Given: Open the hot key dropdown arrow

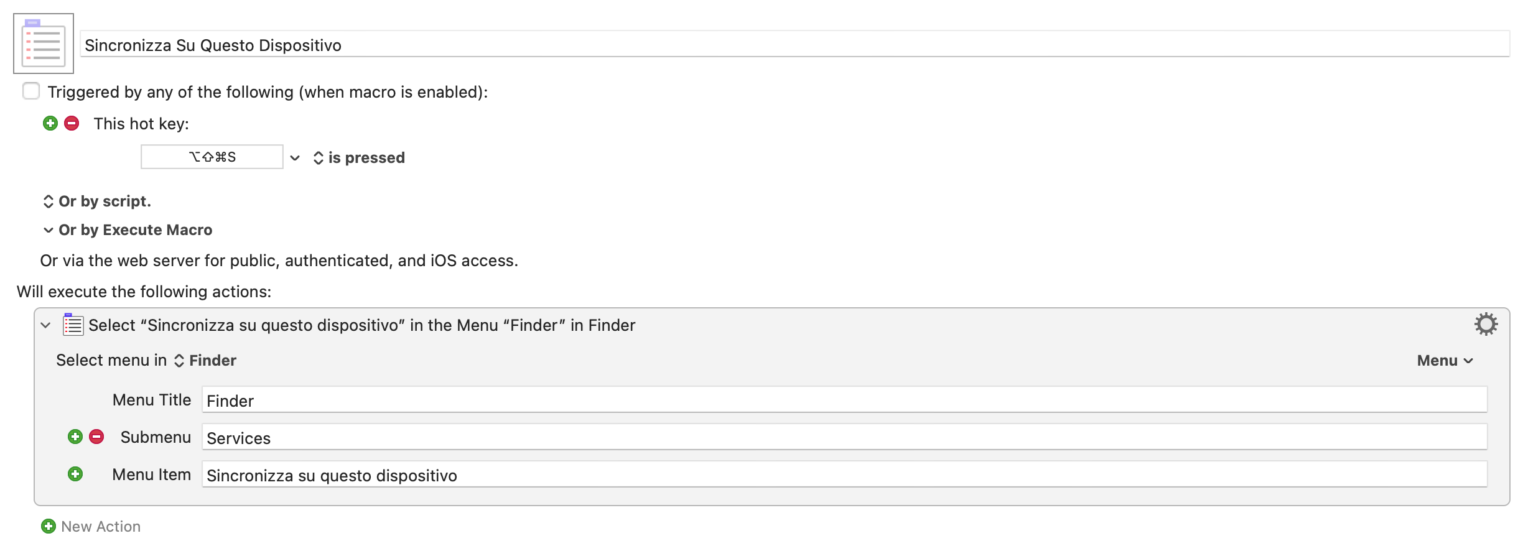Looking at the screenshot, I should (295, 158).
